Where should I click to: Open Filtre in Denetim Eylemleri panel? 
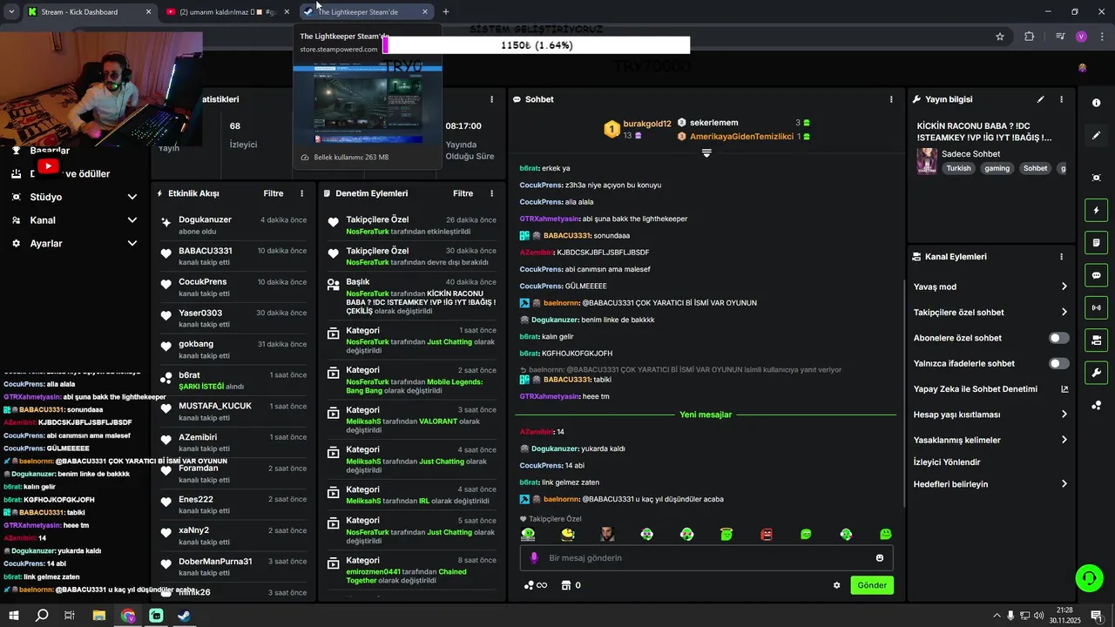tap(463, 193)
